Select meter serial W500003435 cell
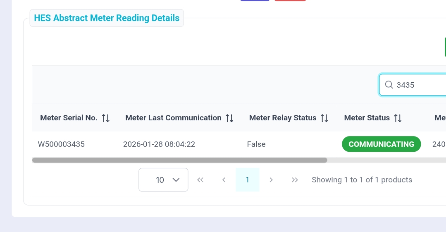 (x=61, y=144)
